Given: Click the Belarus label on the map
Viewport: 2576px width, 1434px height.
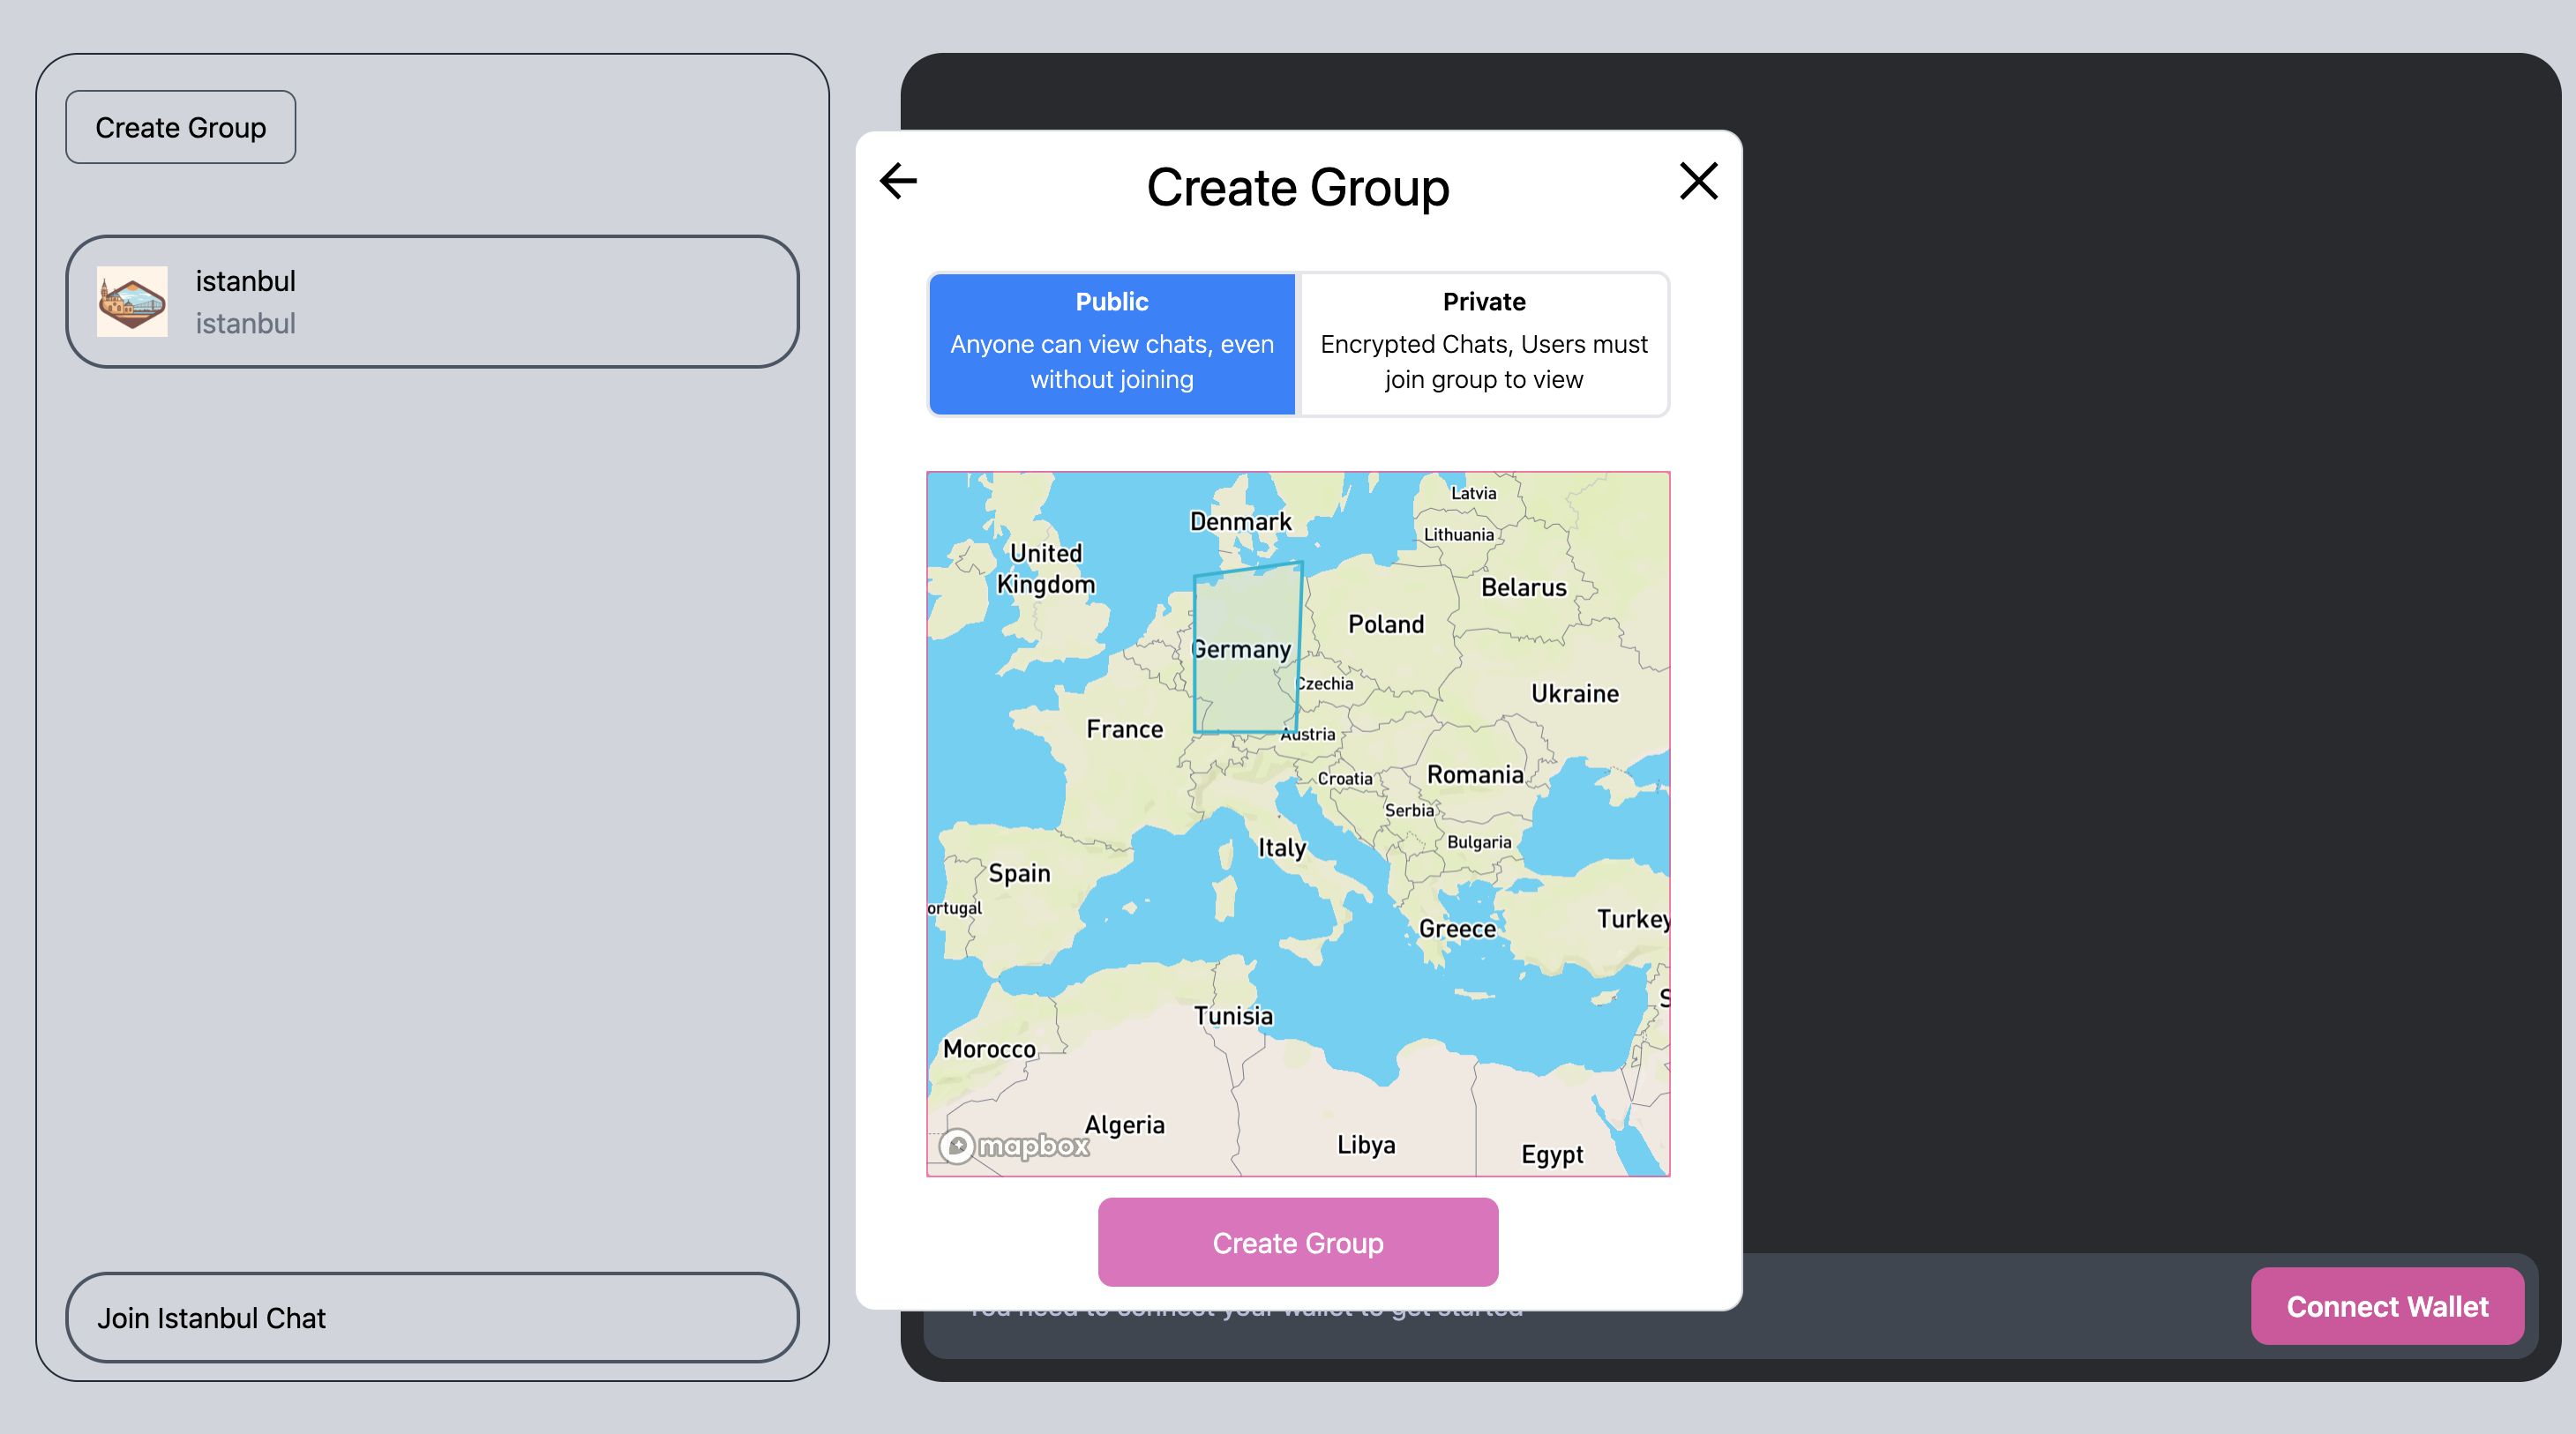Looking at the screenshot, I should [1524, 587].
